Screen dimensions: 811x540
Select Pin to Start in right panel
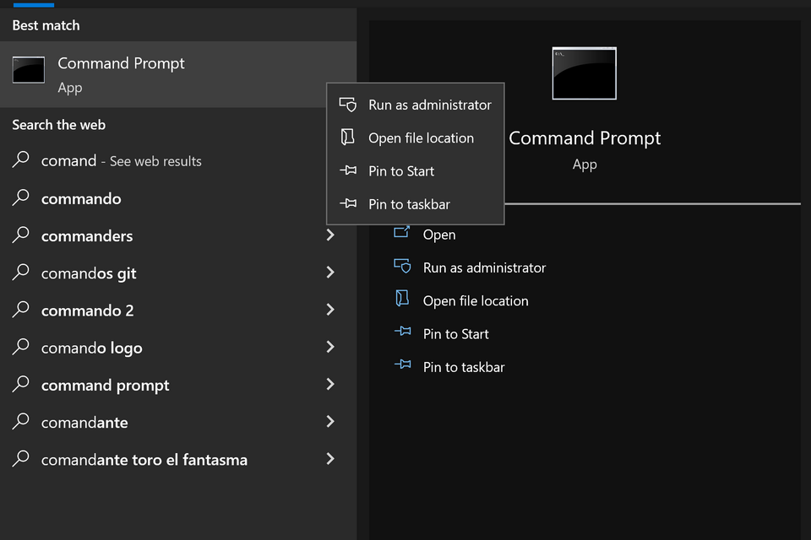[x=455, y=334]
